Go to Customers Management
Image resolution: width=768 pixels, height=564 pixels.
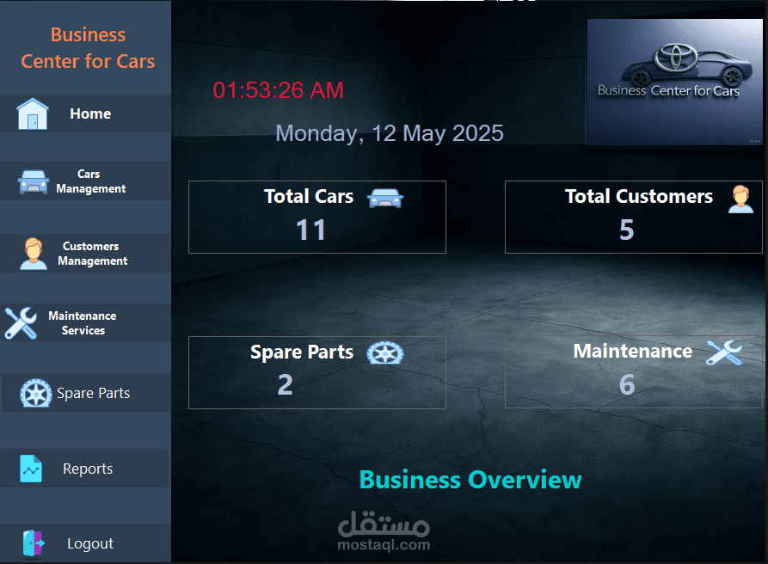pyautogui.click(x=85, y=253)
